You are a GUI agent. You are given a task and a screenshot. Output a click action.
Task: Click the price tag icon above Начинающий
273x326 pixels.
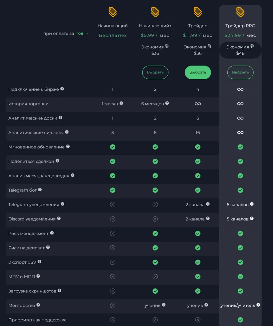[113, 12]
